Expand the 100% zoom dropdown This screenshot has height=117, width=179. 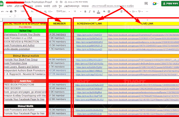click(x=24, y=11)
